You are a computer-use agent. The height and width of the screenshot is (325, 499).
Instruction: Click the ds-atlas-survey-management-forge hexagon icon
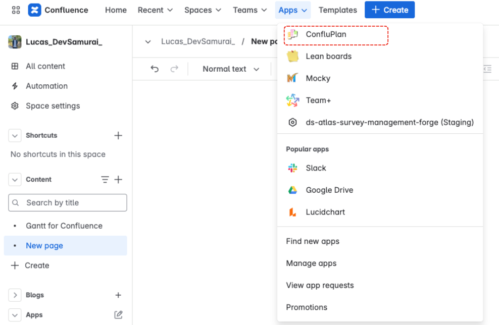[292, 123]
